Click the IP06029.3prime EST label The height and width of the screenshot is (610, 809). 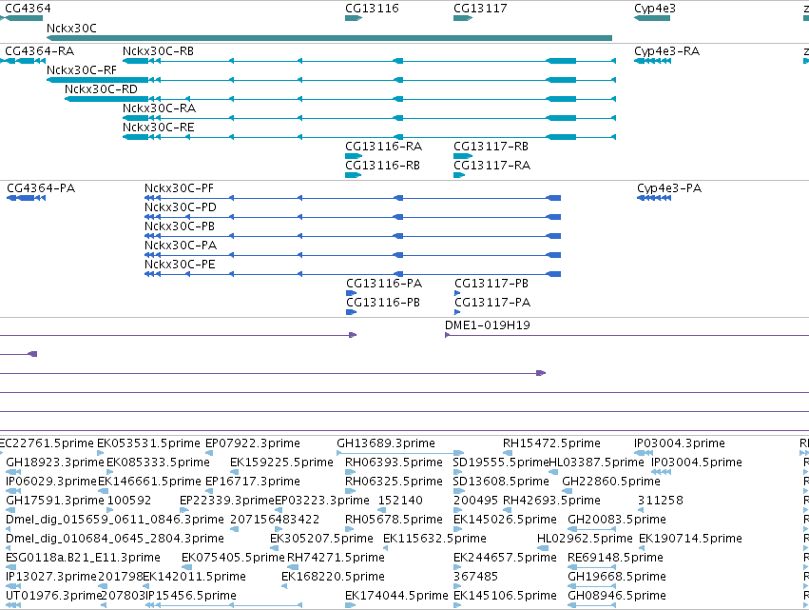pyautogui.click(x=51, y=482)
